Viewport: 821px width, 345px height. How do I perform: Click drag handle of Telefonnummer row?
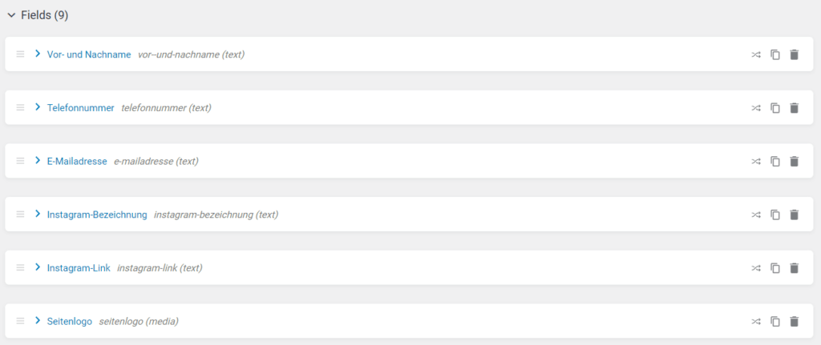21,108
